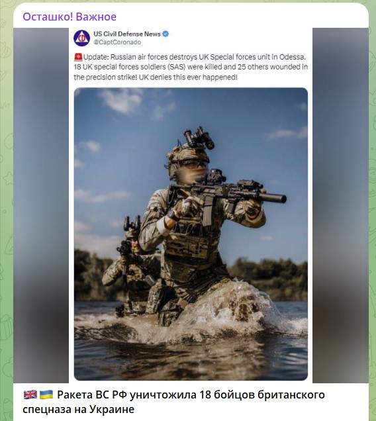
Task: Click the tweet text about Odessa strike
Action: (x=191, y=67)
